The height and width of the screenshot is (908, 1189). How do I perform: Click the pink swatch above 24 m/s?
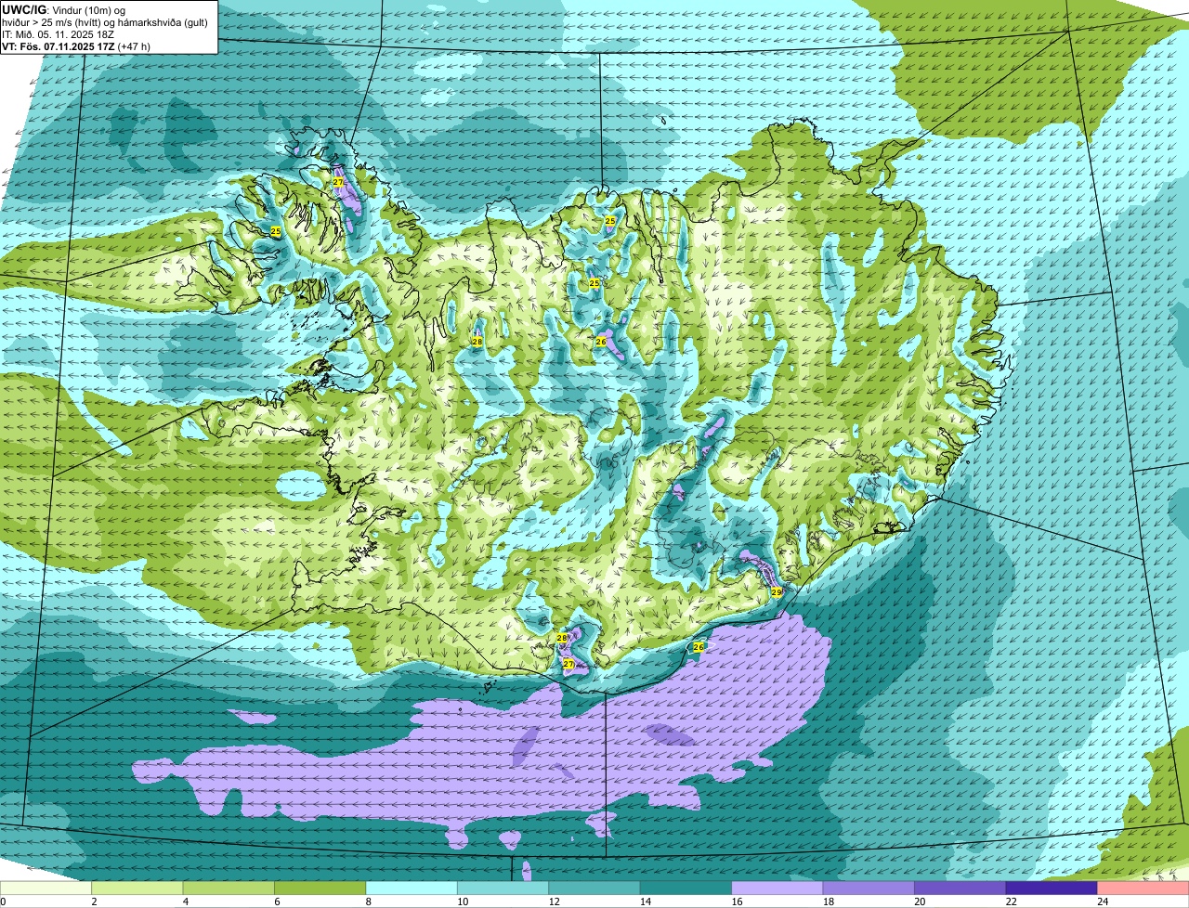(1143, 889)
